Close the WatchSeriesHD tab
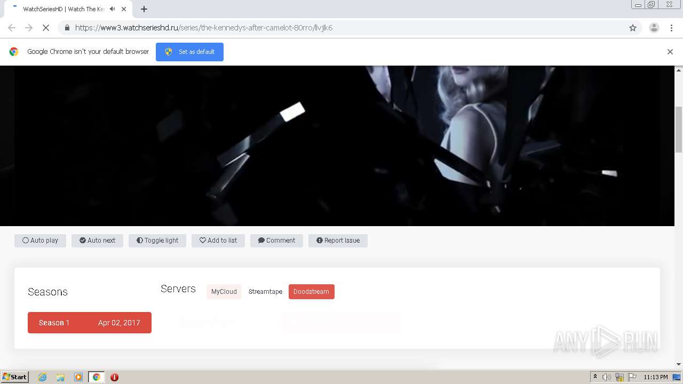Image resolution: width=683 pixels, height=384 pixels. point(124,9)
